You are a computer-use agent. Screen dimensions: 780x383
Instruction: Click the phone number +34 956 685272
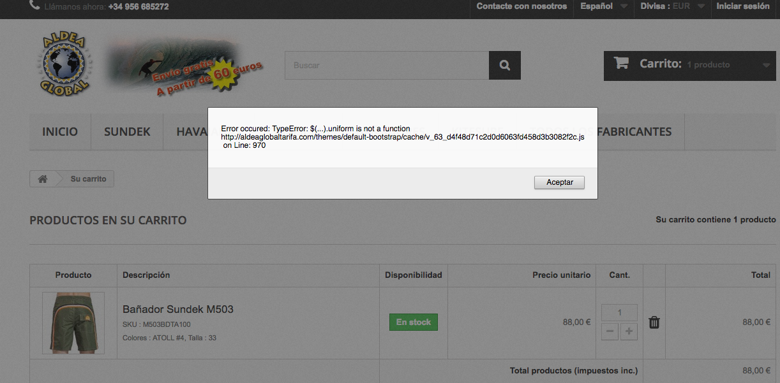coord(139,7)
